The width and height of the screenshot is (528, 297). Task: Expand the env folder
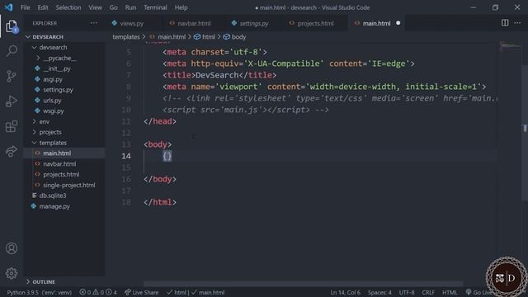click(x=44, y=121)
